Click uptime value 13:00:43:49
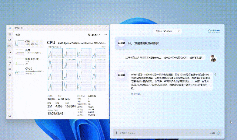 [x=55, y=113]
